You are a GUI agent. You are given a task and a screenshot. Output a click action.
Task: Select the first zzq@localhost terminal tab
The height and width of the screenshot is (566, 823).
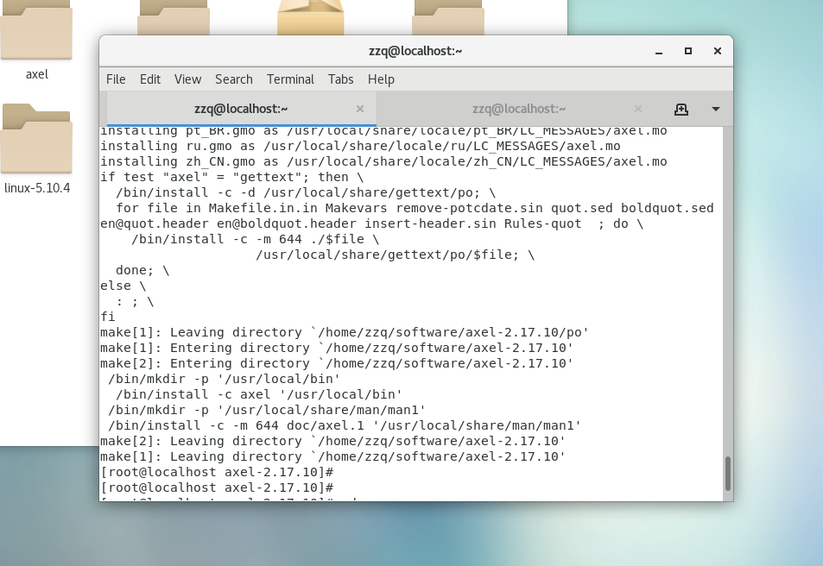tap(241, 109)
